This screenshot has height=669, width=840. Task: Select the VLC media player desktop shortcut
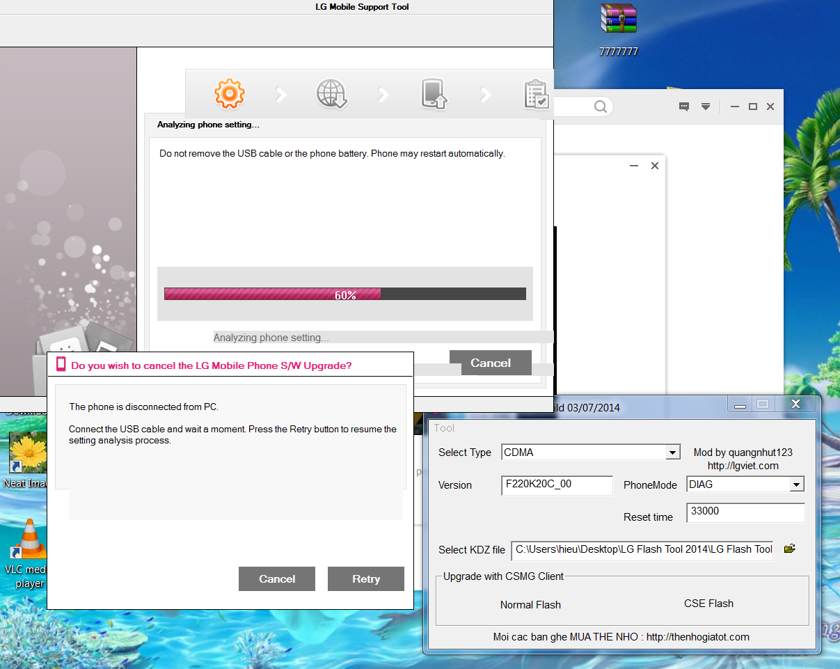28,554
